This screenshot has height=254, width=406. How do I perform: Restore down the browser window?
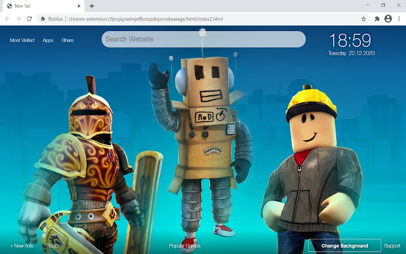pos(383,5)
